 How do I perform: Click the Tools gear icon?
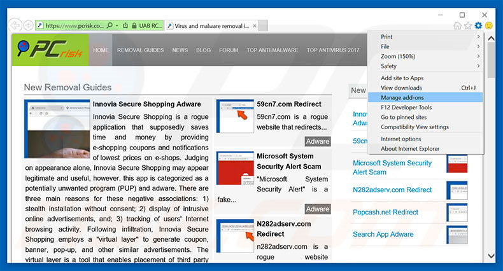point(478,25)
